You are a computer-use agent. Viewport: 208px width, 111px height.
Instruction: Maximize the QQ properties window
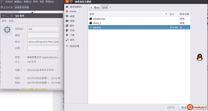pyautogui.click(x=12, y=16)
